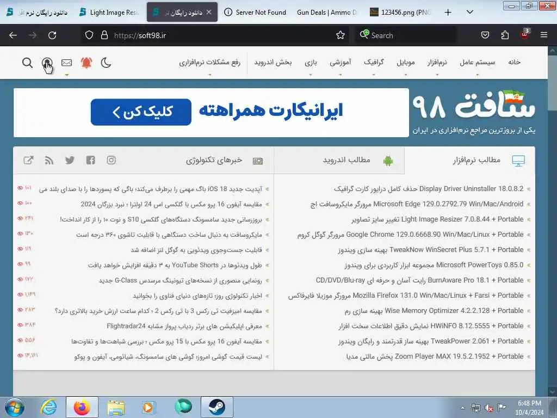This screenshot has height=418, width=557.
Task: Open the iOS 18 update news link
Action: (x=150, y=189)
